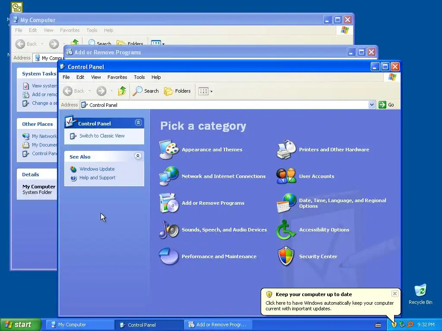Open View menu in Control Panel window
Image resolution: width=442 pixels, height=331 pixels.
pyautogui.click(x=96, y=77)
